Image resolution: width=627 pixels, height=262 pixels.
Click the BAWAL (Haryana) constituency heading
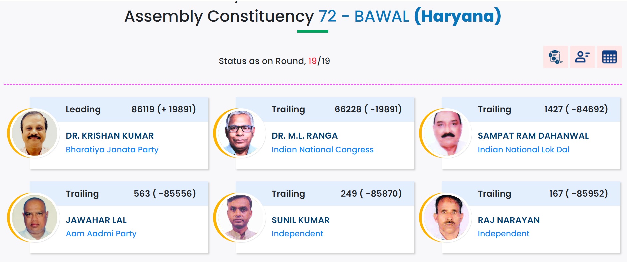[427, 16]
